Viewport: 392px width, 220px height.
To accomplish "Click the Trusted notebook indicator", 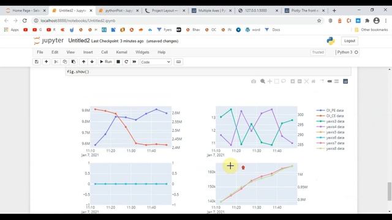I will (318, 52).
